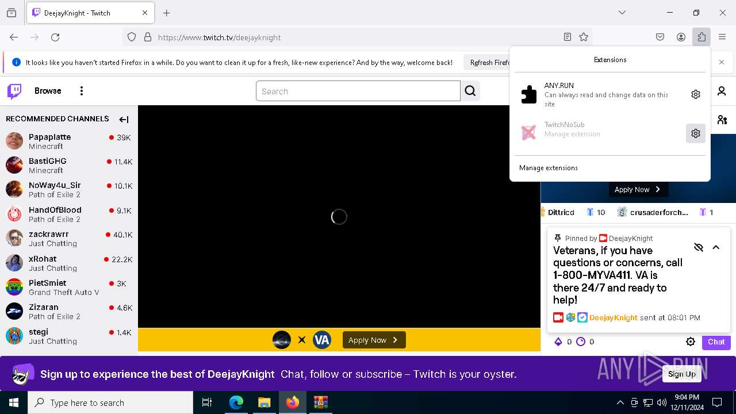The height and width of the screenshot is (414, 736).
Task: Open the Zizaran channel
Action: (x=69, y=311)
